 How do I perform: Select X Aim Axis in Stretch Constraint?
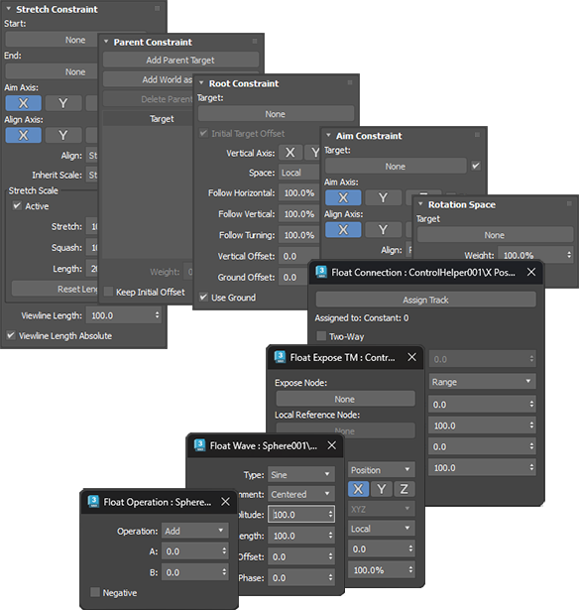pos(24,103)
